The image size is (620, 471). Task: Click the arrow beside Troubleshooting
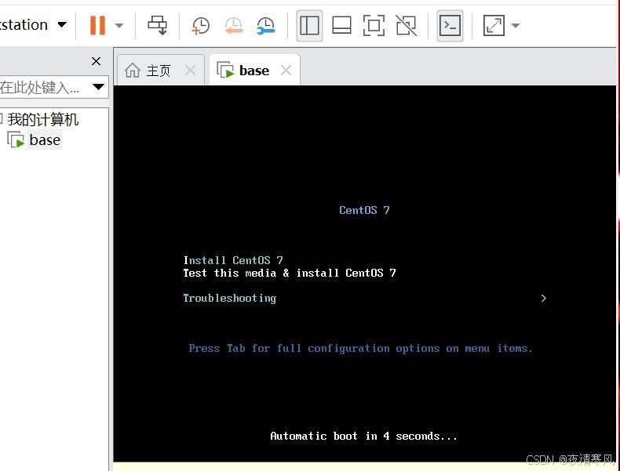[x=544, y=298]
